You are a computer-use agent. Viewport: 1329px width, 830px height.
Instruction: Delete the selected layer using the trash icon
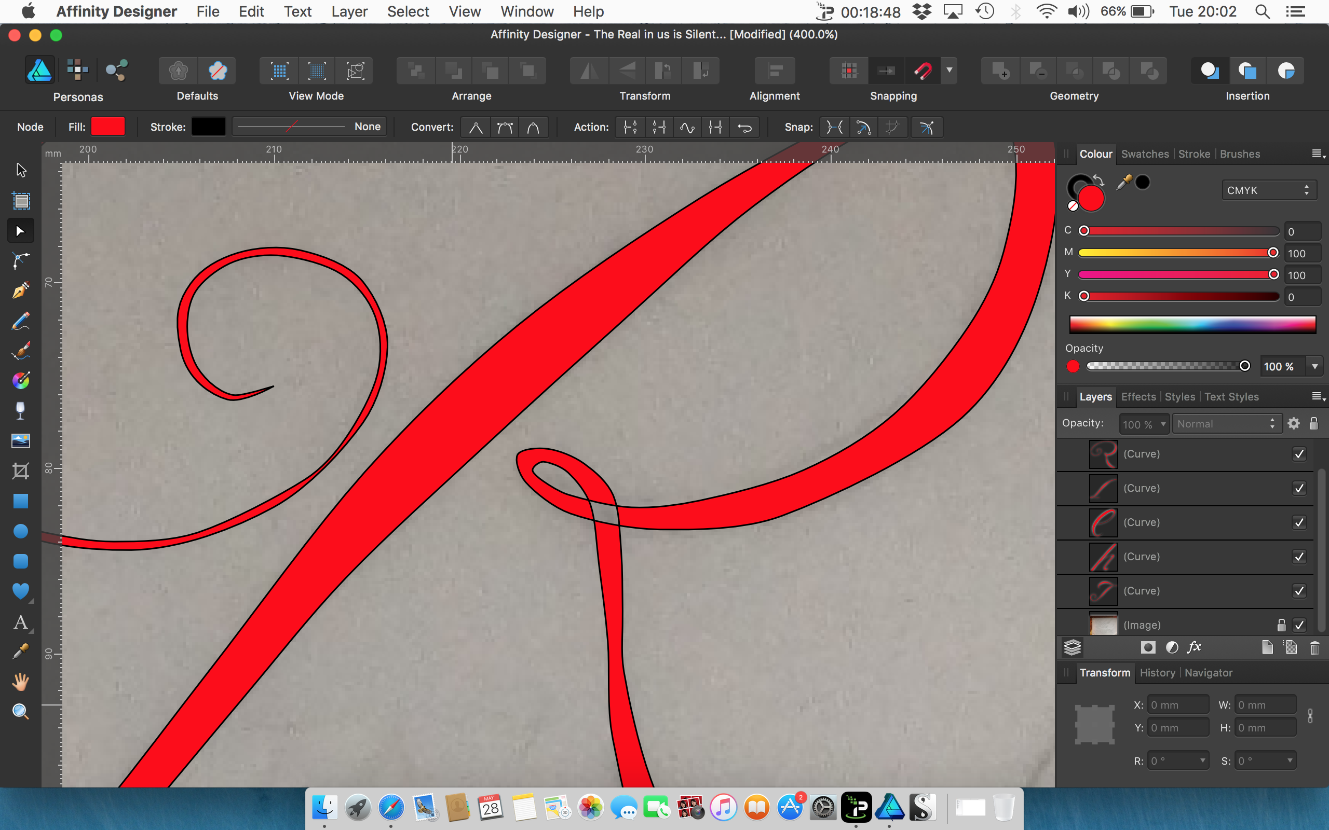point(1314,648)
